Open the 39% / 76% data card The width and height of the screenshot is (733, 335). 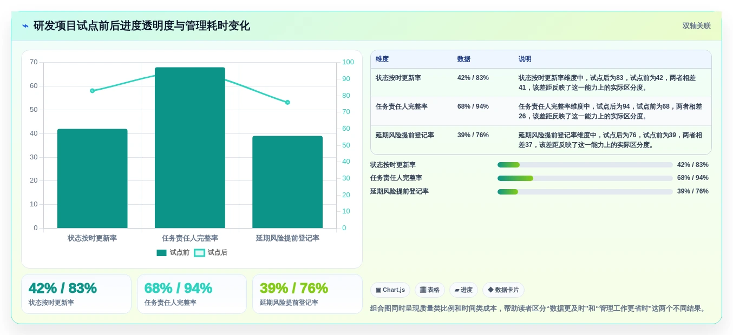[307, 294]
